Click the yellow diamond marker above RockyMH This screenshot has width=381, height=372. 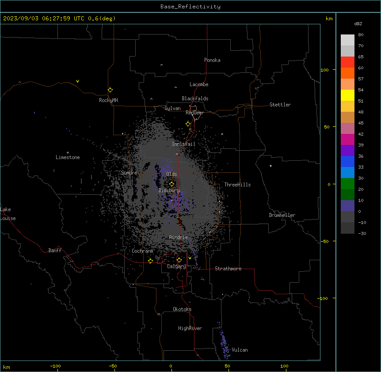(110, 90)
